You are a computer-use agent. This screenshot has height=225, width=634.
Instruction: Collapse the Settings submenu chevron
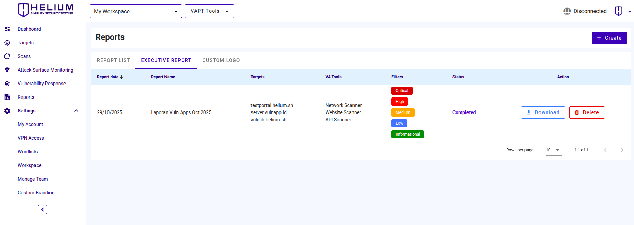(76, 111)
